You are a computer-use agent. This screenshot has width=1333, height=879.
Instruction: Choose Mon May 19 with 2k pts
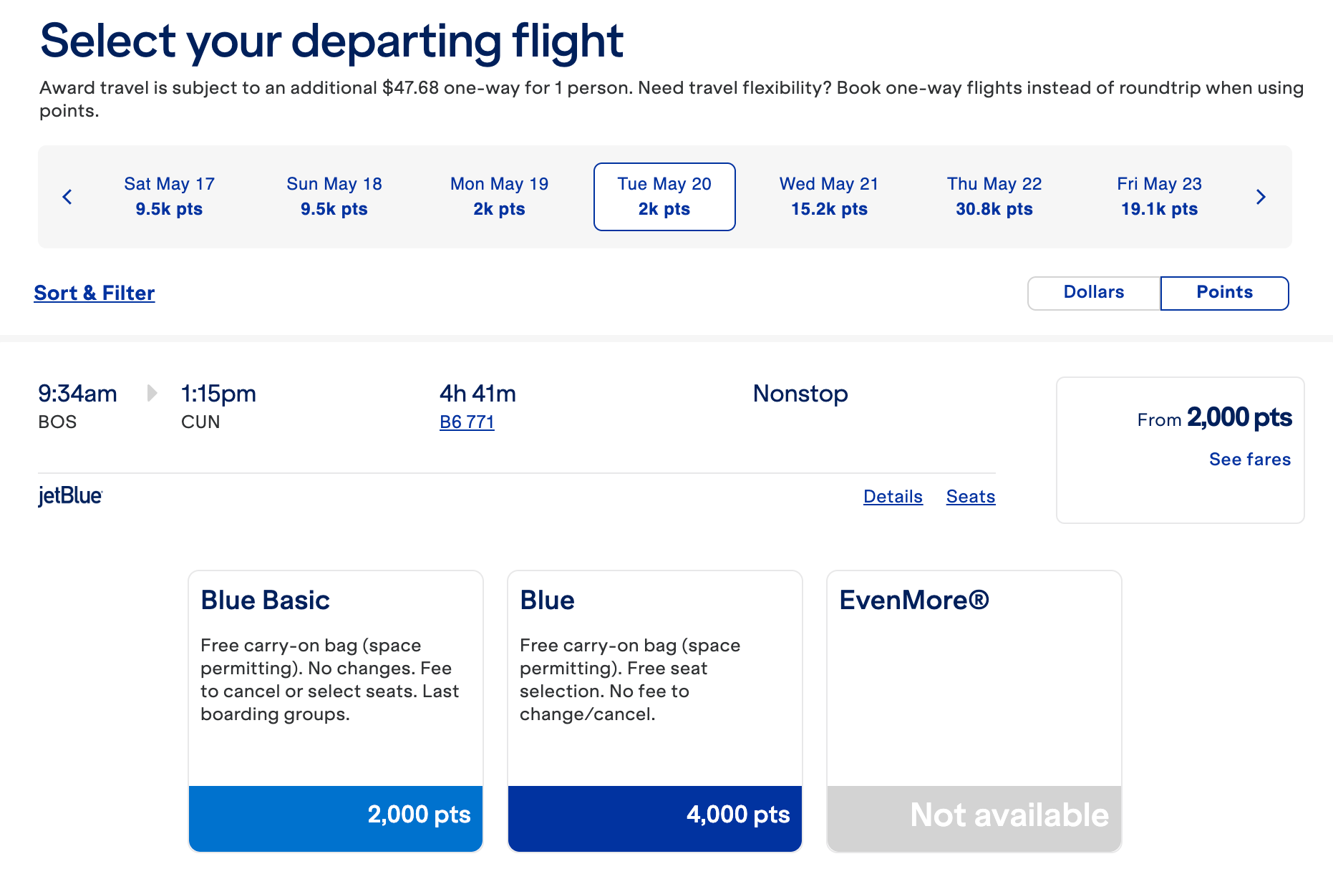point(499,196)
